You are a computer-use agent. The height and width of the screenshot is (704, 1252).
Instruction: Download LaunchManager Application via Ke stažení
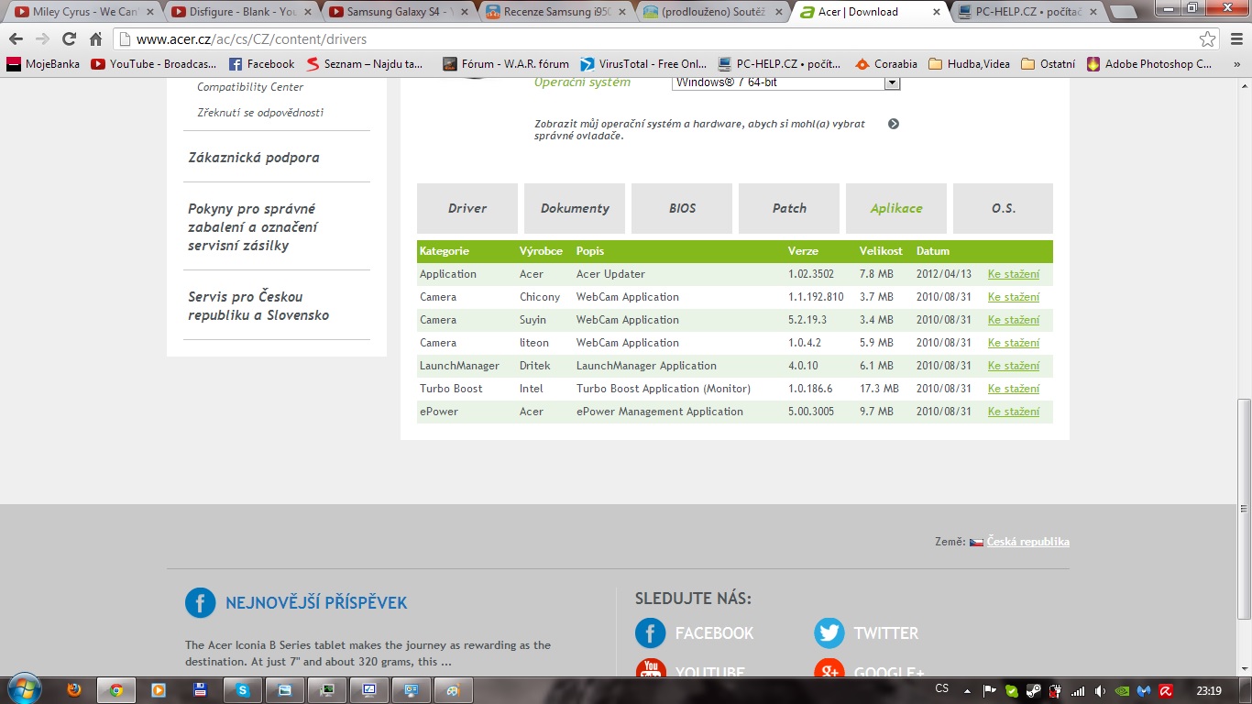coord(1014,366)
